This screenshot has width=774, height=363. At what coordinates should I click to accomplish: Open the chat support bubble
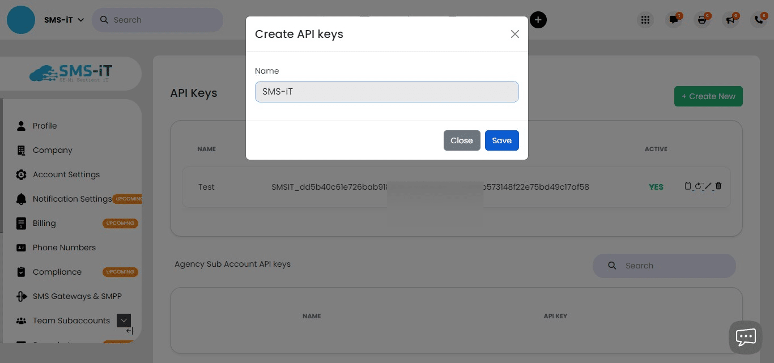tap(745, 337)
